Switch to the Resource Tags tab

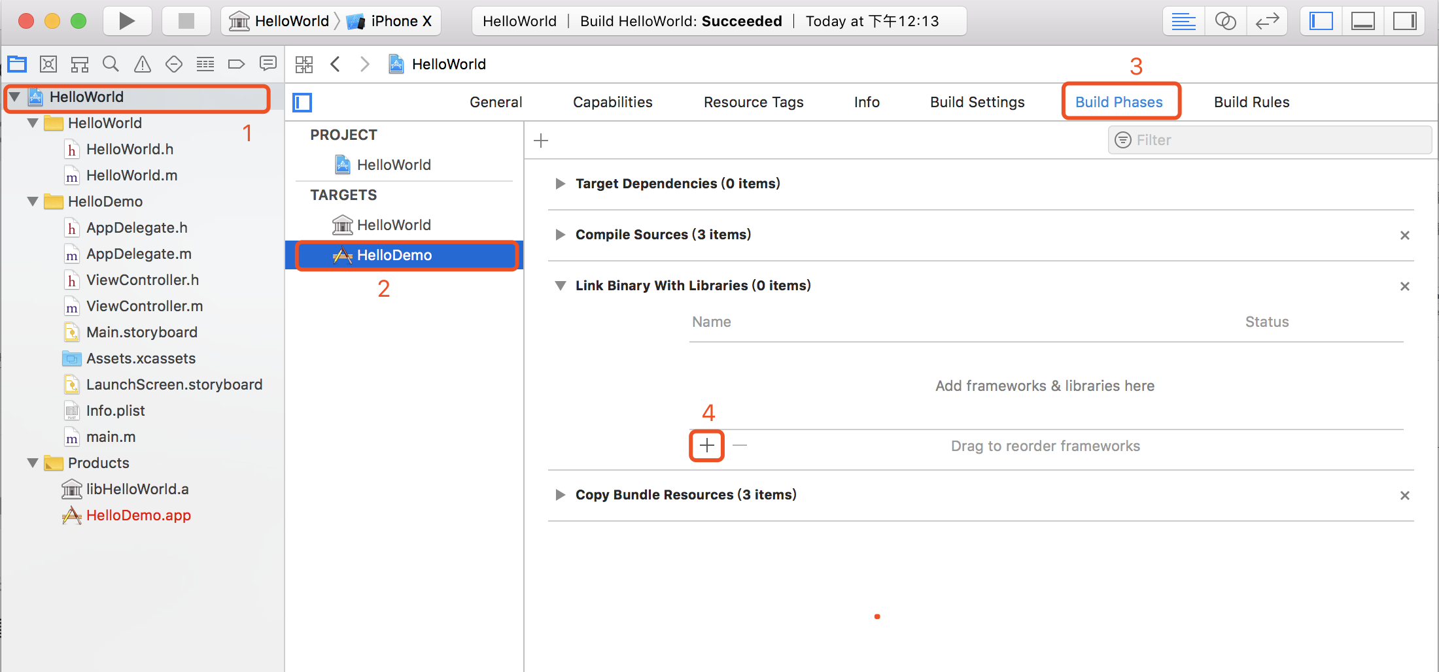tap(754, 102)
